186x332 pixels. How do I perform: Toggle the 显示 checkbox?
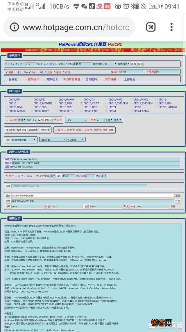coord(37,176)
